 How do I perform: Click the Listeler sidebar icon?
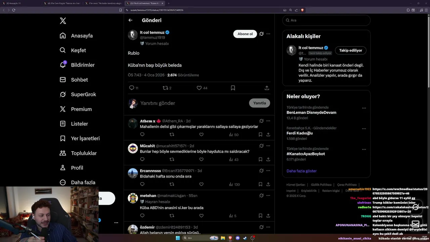click(63, 124)
